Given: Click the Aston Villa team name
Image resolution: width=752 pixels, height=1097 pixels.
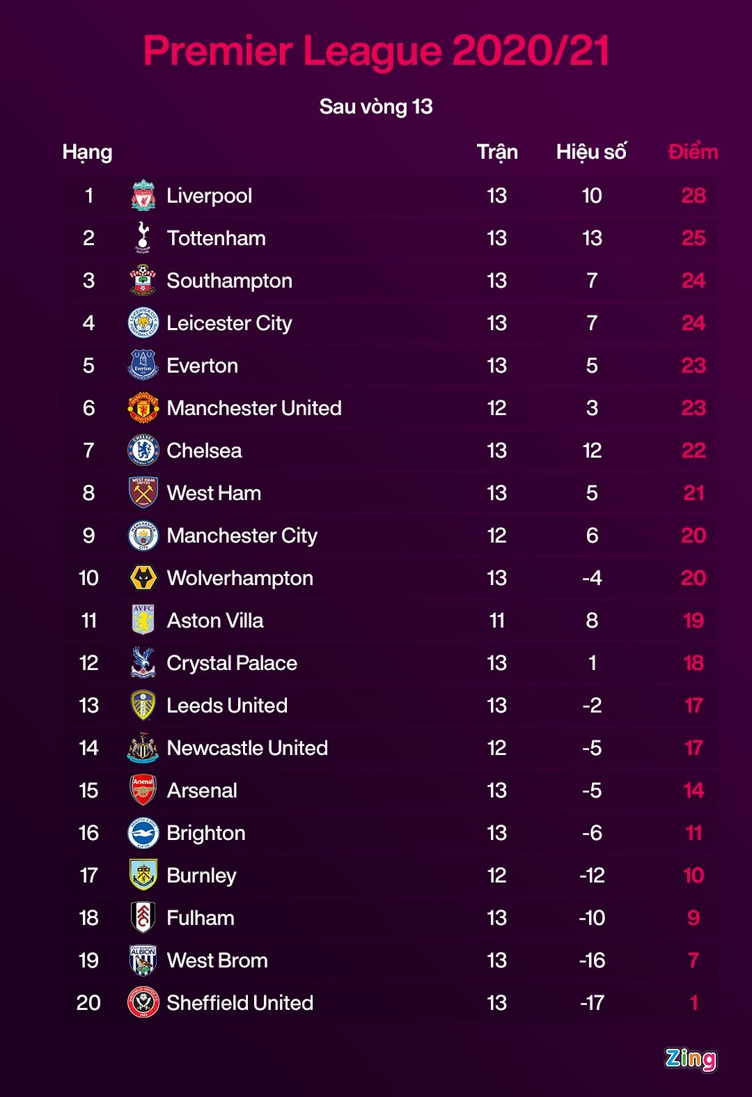Looking at the screenshot, I should click(x=215, y=621).
